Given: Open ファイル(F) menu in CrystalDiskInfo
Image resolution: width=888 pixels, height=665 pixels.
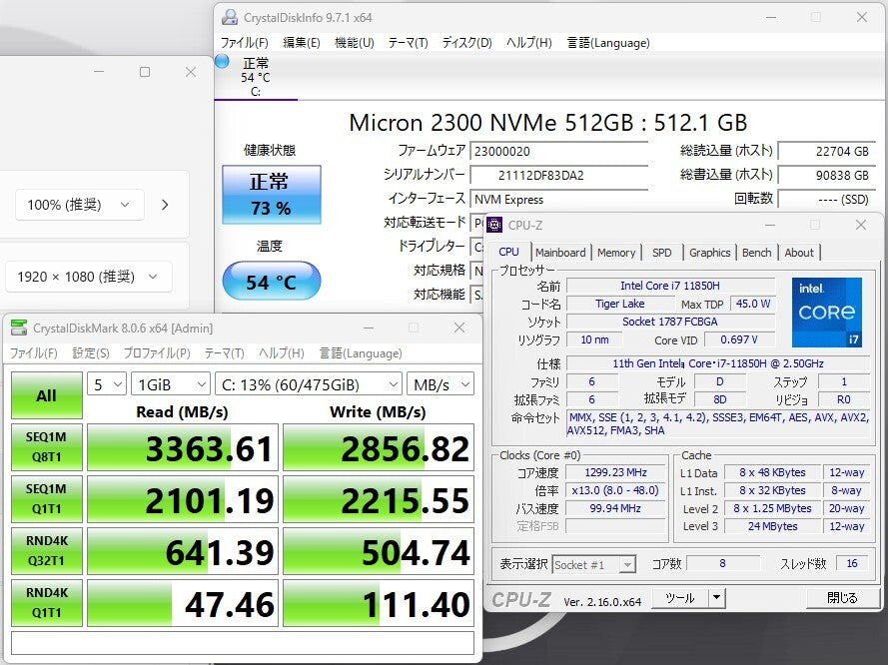Looking at the screenshot, I should 244,43.
